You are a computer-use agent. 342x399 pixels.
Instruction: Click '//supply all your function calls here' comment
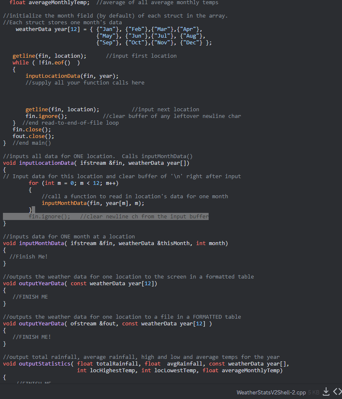pos(85,83)
